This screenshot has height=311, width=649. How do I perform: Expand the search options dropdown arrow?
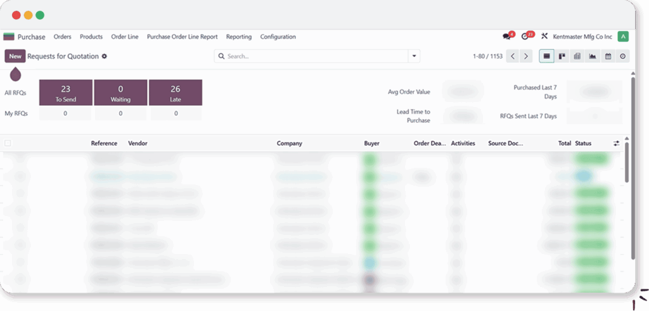tap(414, 56)
